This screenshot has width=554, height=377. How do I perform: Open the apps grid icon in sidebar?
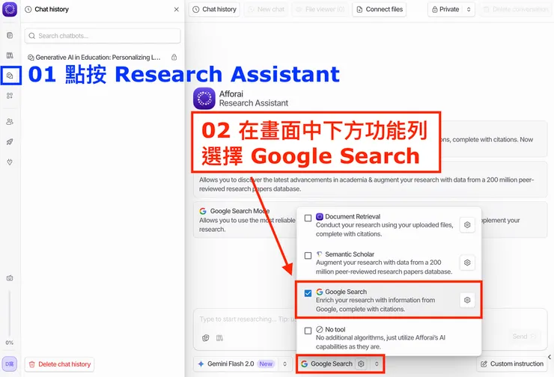[x=10, y=96]
